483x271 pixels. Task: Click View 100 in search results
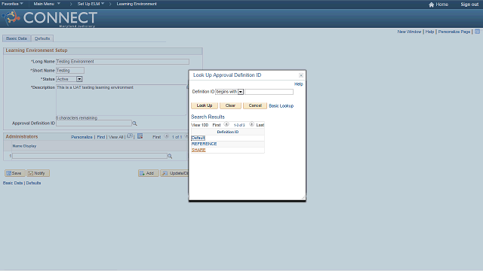click(x=200, y=125)
